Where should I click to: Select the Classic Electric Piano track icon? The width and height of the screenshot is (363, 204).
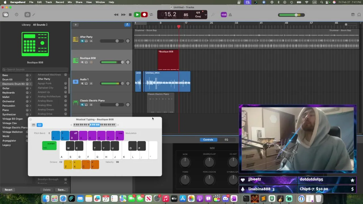[x=75, y=103]
